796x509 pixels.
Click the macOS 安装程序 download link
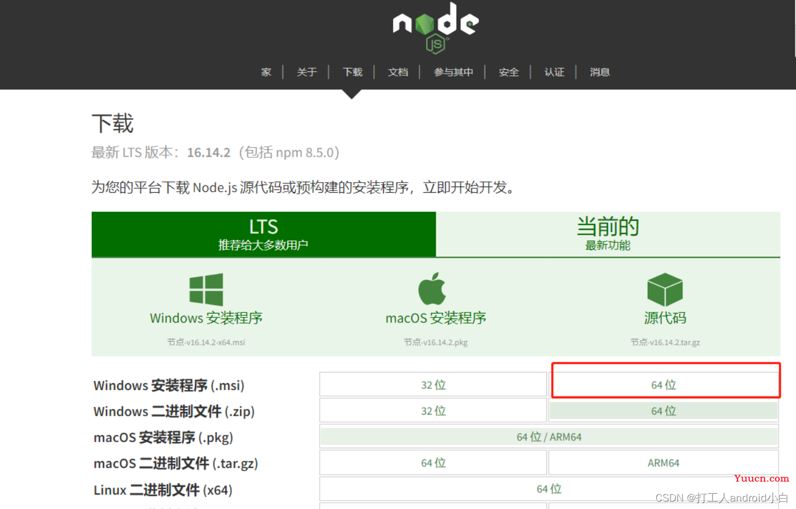pyautogui.click(x=436, y=318)
